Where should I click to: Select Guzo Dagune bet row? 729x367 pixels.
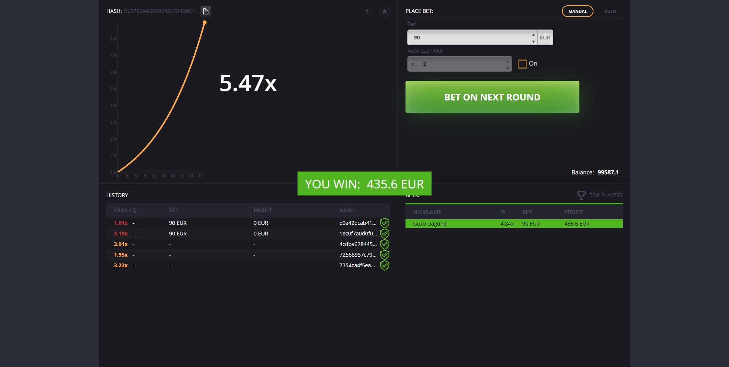[514, 224]
